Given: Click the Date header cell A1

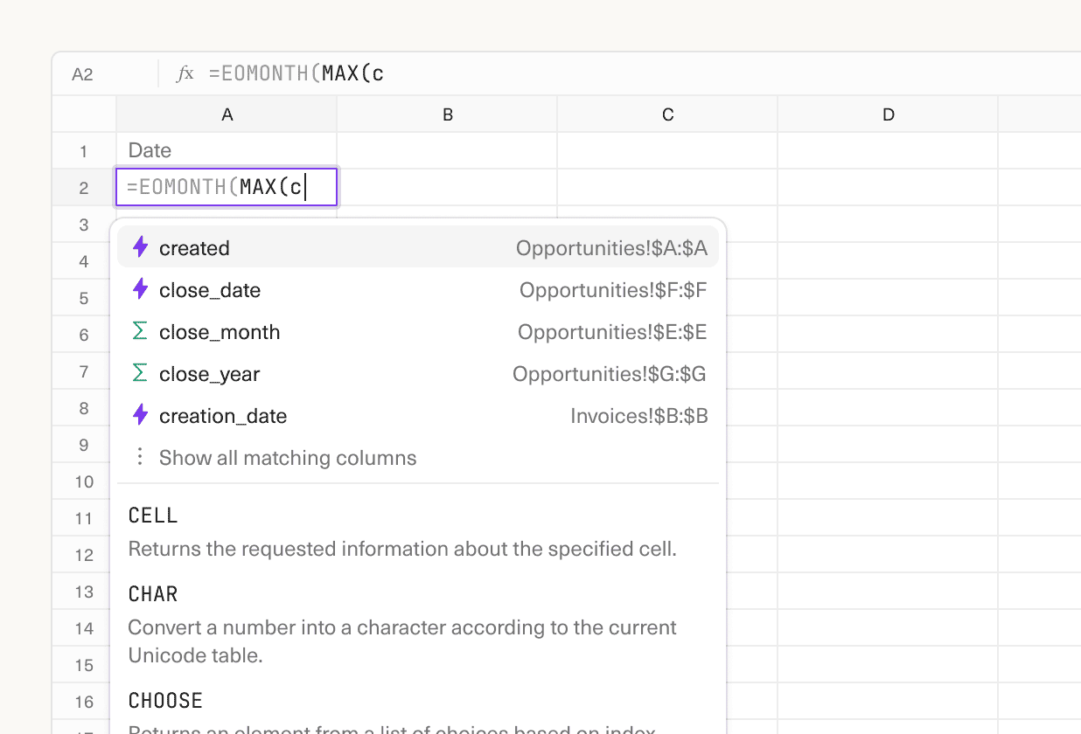Looking at the screenshot, I should (226, 150).
